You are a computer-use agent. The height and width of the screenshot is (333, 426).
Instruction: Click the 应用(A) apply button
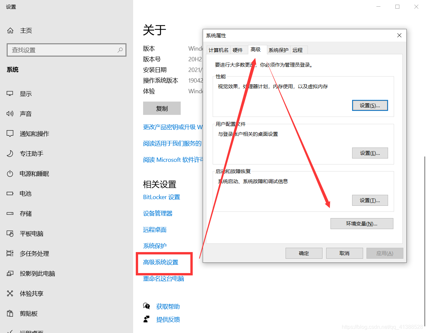click(x=385, y=253)
